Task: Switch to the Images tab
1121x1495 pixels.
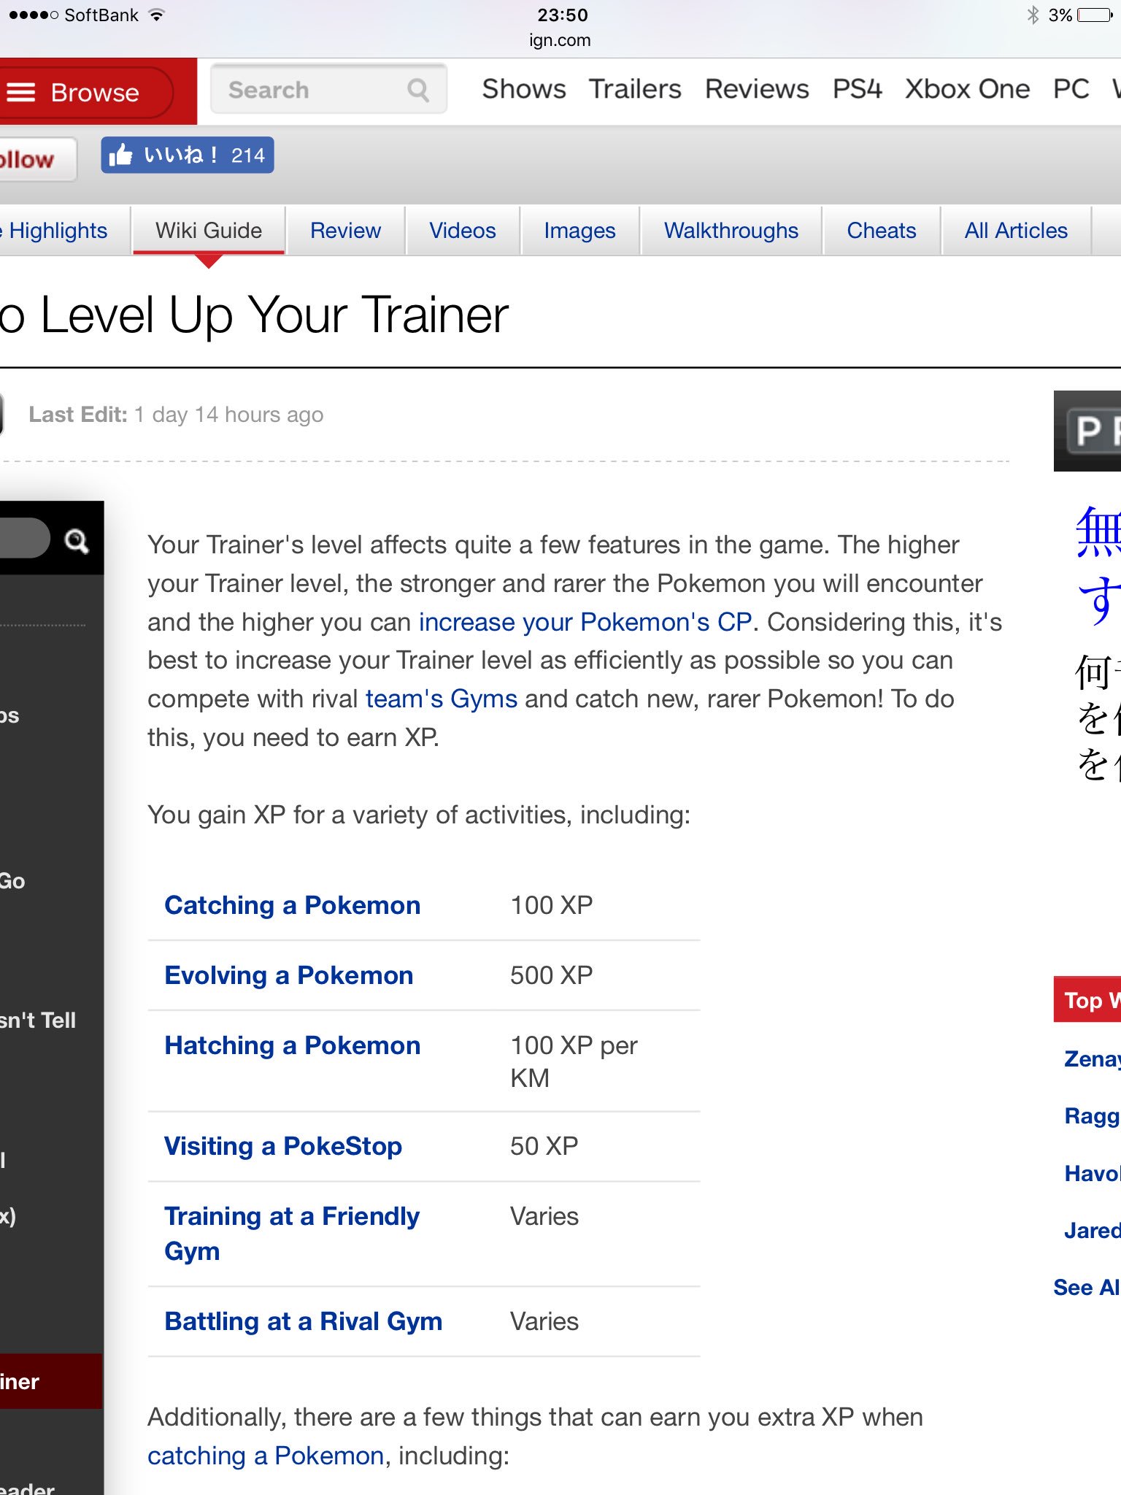Action: tap(579, 231)
